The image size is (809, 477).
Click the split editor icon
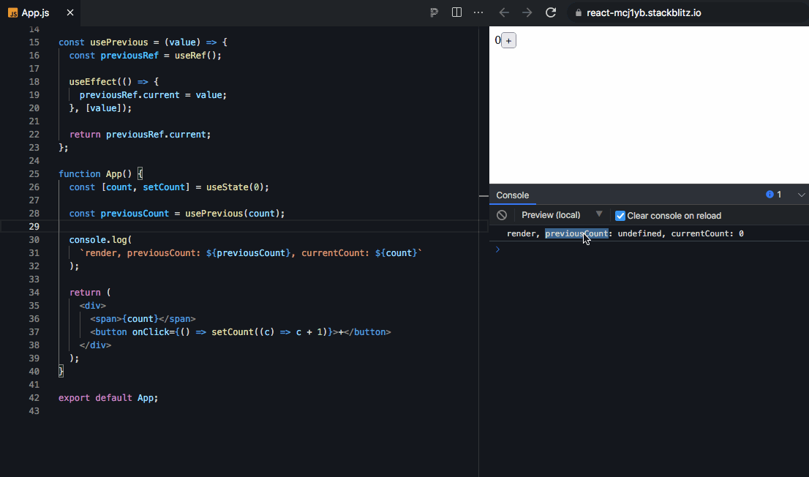[456, 12]
